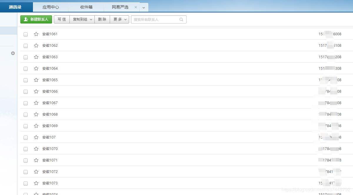Star the contact 安徽1071
353x195 pixels.
click(36, 160)
